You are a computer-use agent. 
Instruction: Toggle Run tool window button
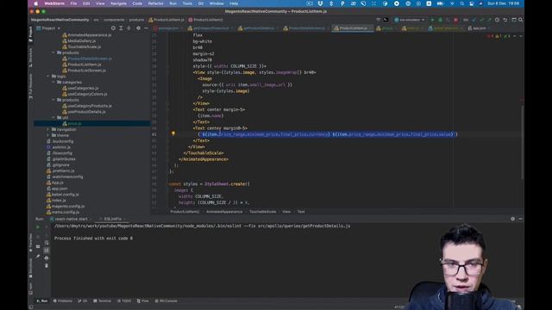[42, 301]
